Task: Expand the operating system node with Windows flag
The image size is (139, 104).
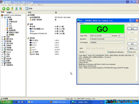Action: click(2, 39)
